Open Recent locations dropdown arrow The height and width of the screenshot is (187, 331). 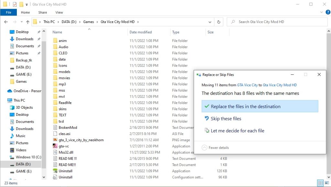22,22
